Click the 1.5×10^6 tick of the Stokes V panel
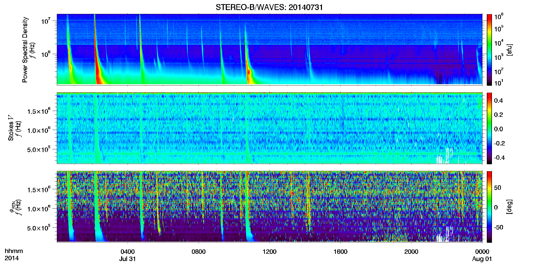 pyautogui.click(x=39, y=111)
